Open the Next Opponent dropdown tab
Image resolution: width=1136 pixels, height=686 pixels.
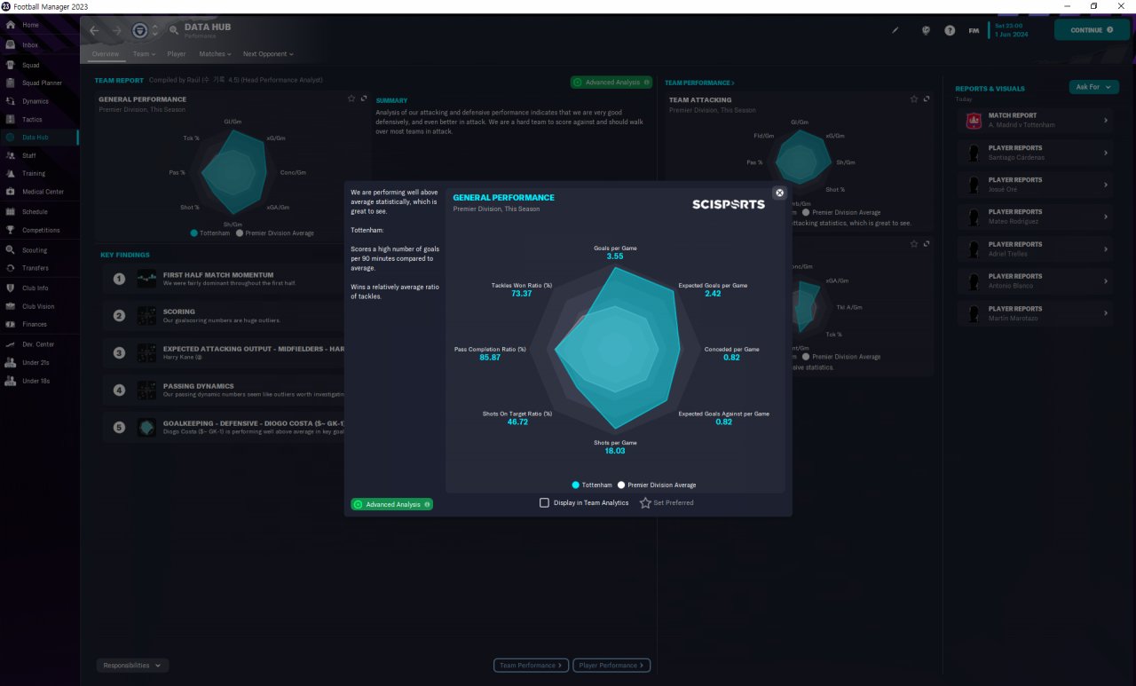pyautogui.click(x=268, y=54)
